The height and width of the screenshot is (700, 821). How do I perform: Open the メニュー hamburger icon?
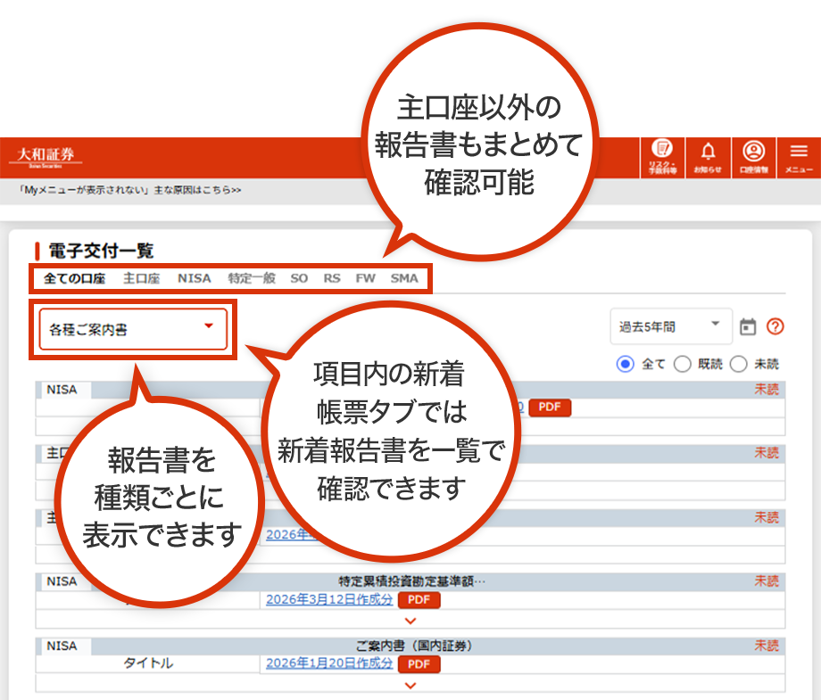click(799, 158)
